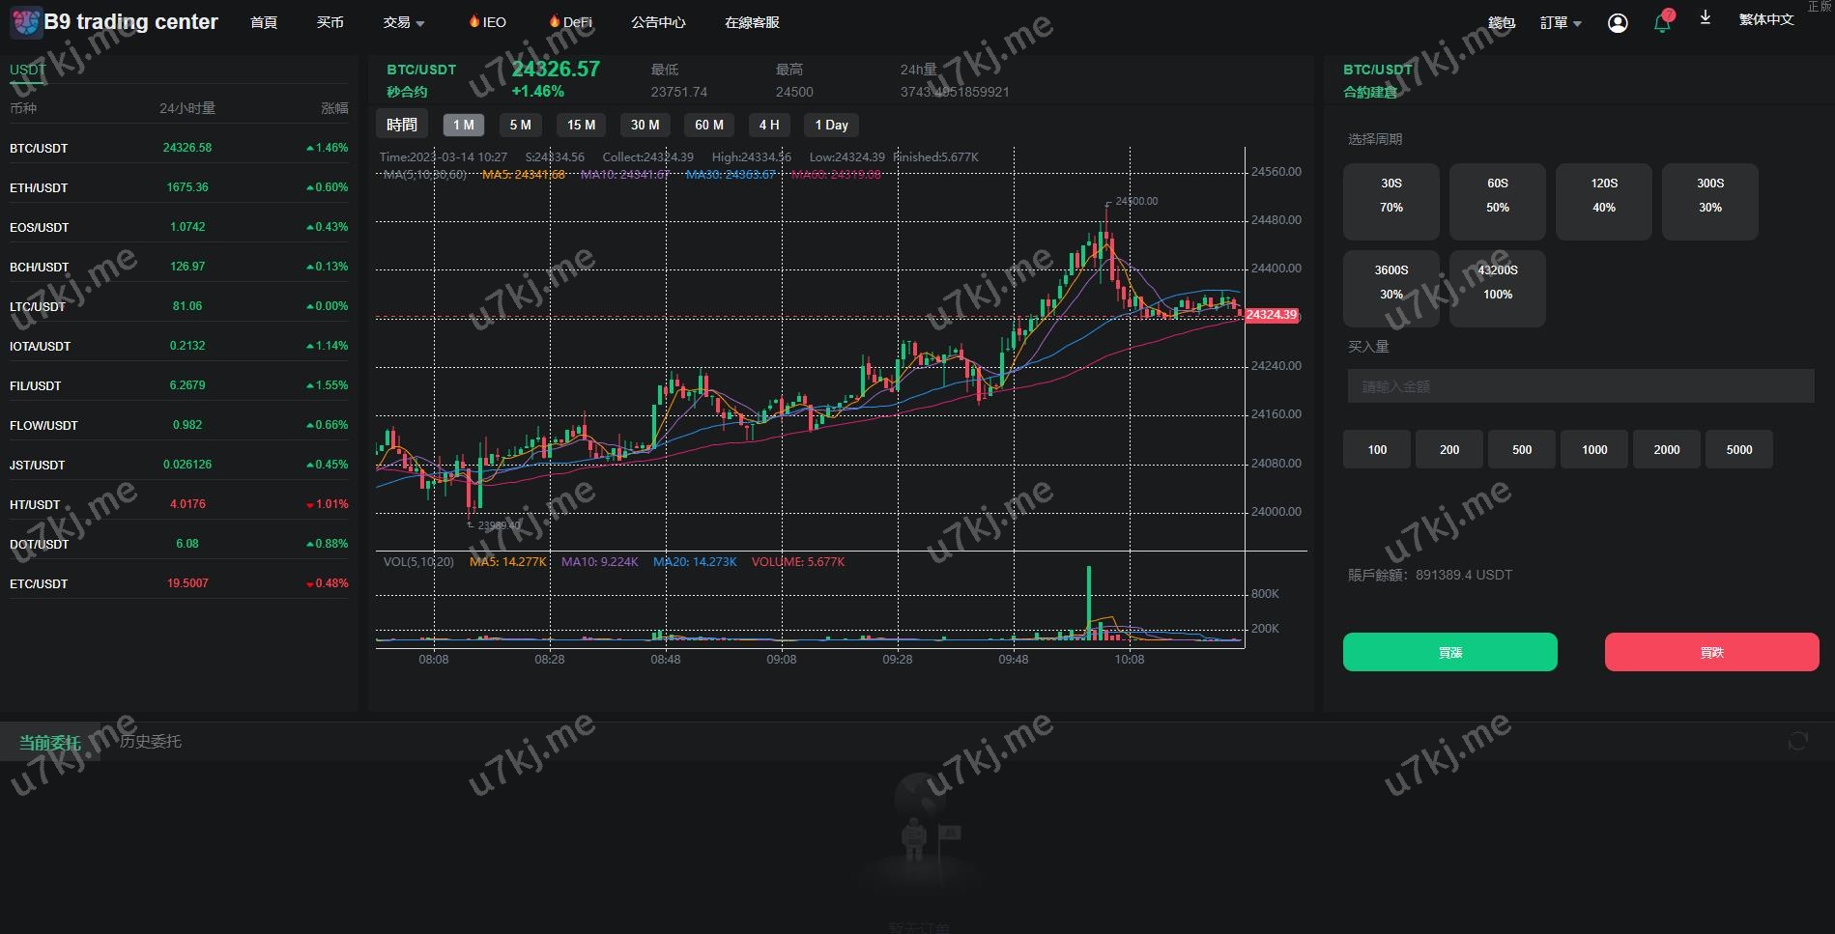Viewport: 1835px width, 934px height.
Task: Expand the 訂單 dropdown menu
Action: click(x=1560, y=23)
